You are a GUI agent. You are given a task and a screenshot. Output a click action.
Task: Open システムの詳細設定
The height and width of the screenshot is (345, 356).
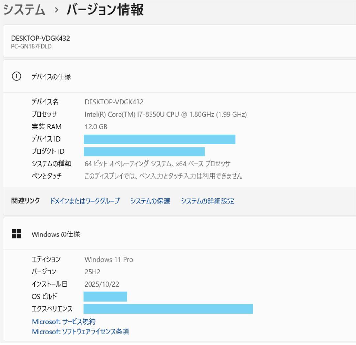click(207, 201)
